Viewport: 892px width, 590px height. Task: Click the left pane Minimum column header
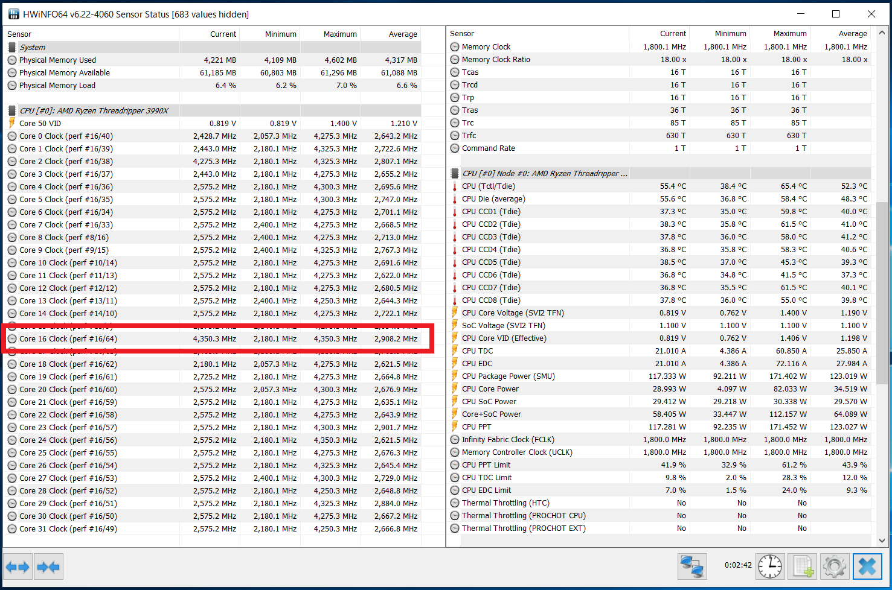click(270, 34)
